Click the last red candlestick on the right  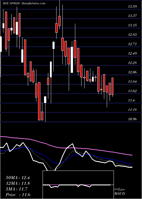(112, 86)
